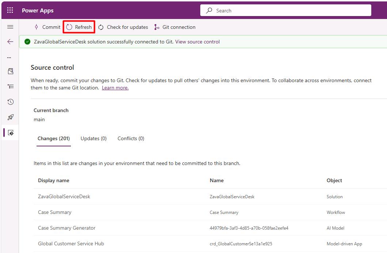
Task: Click Check for updates
Action: (123, 27)
